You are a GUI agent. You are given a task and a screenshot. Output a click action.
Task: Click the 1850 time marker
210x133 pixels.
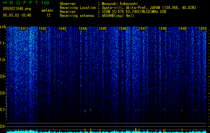(203, 29)
